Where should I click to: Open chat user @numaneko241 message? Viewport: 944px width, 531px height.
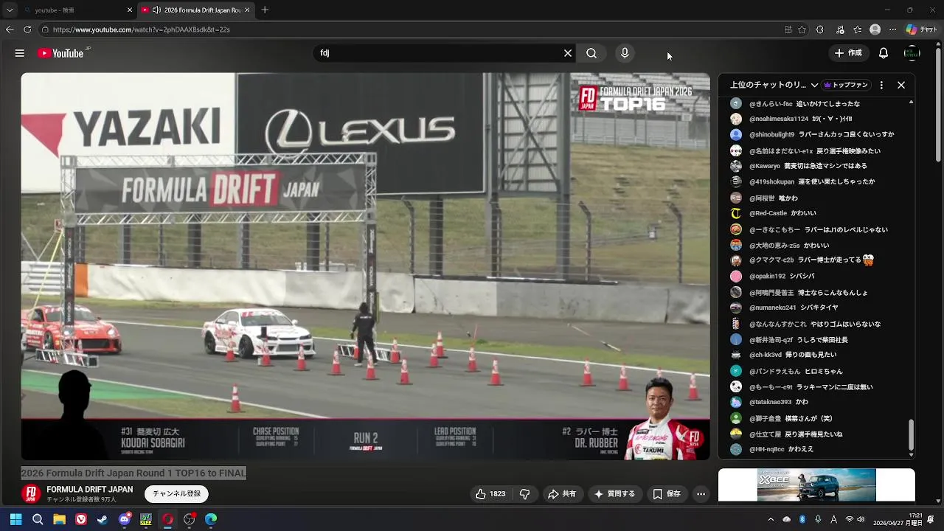tap(816, 308)
